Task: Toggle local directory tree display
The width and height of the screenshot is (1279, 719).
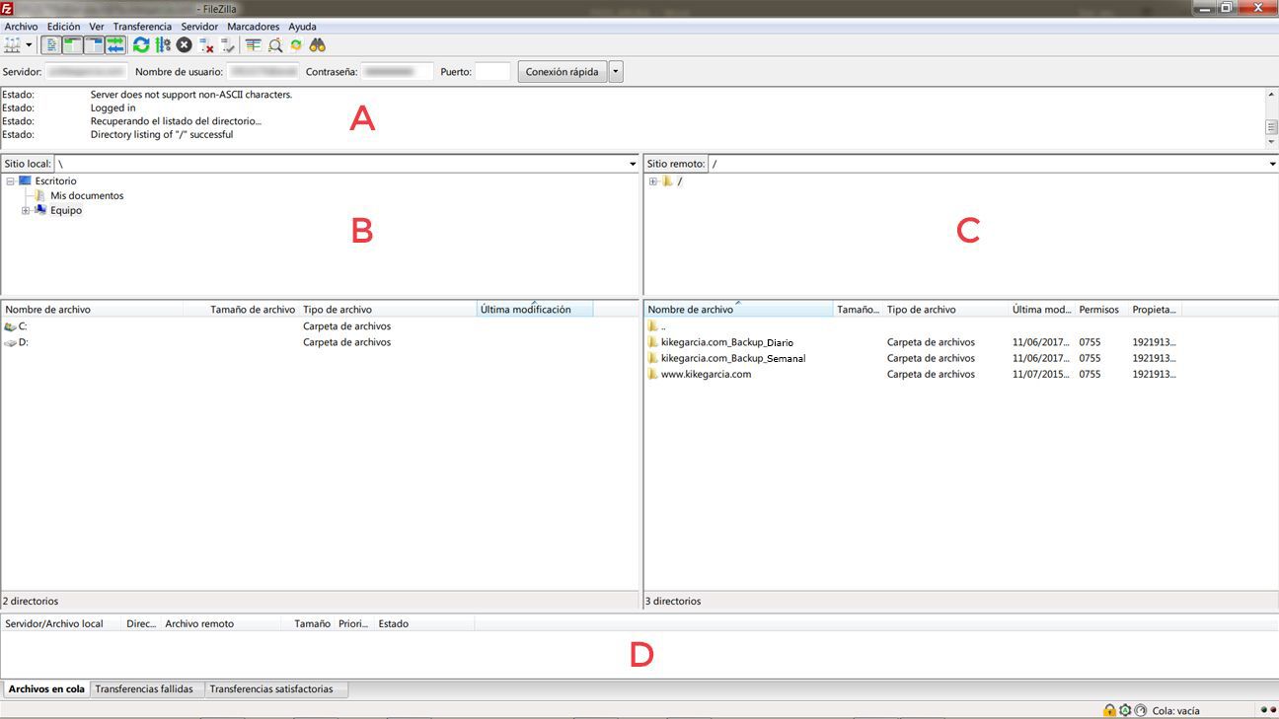Action: tap(72, 44)
